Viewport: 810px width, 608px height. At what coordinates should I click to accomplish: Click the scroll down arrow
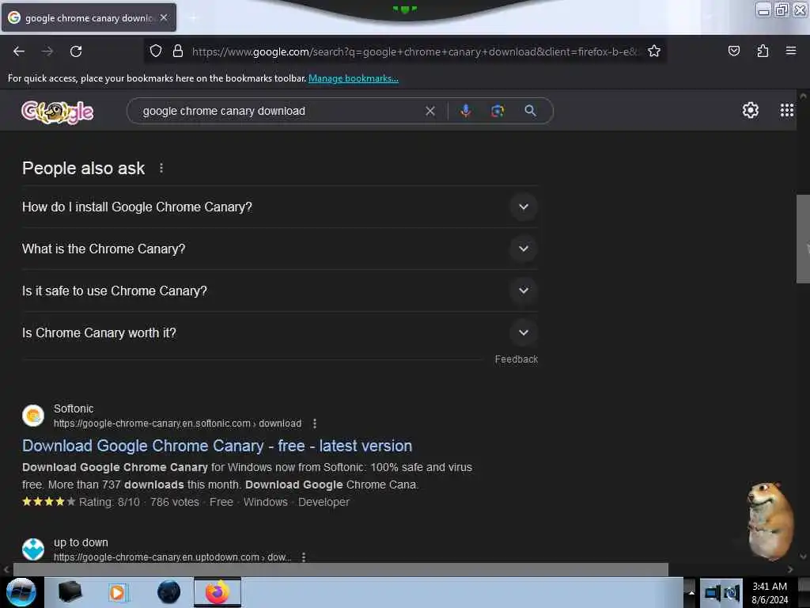[803, 557]
